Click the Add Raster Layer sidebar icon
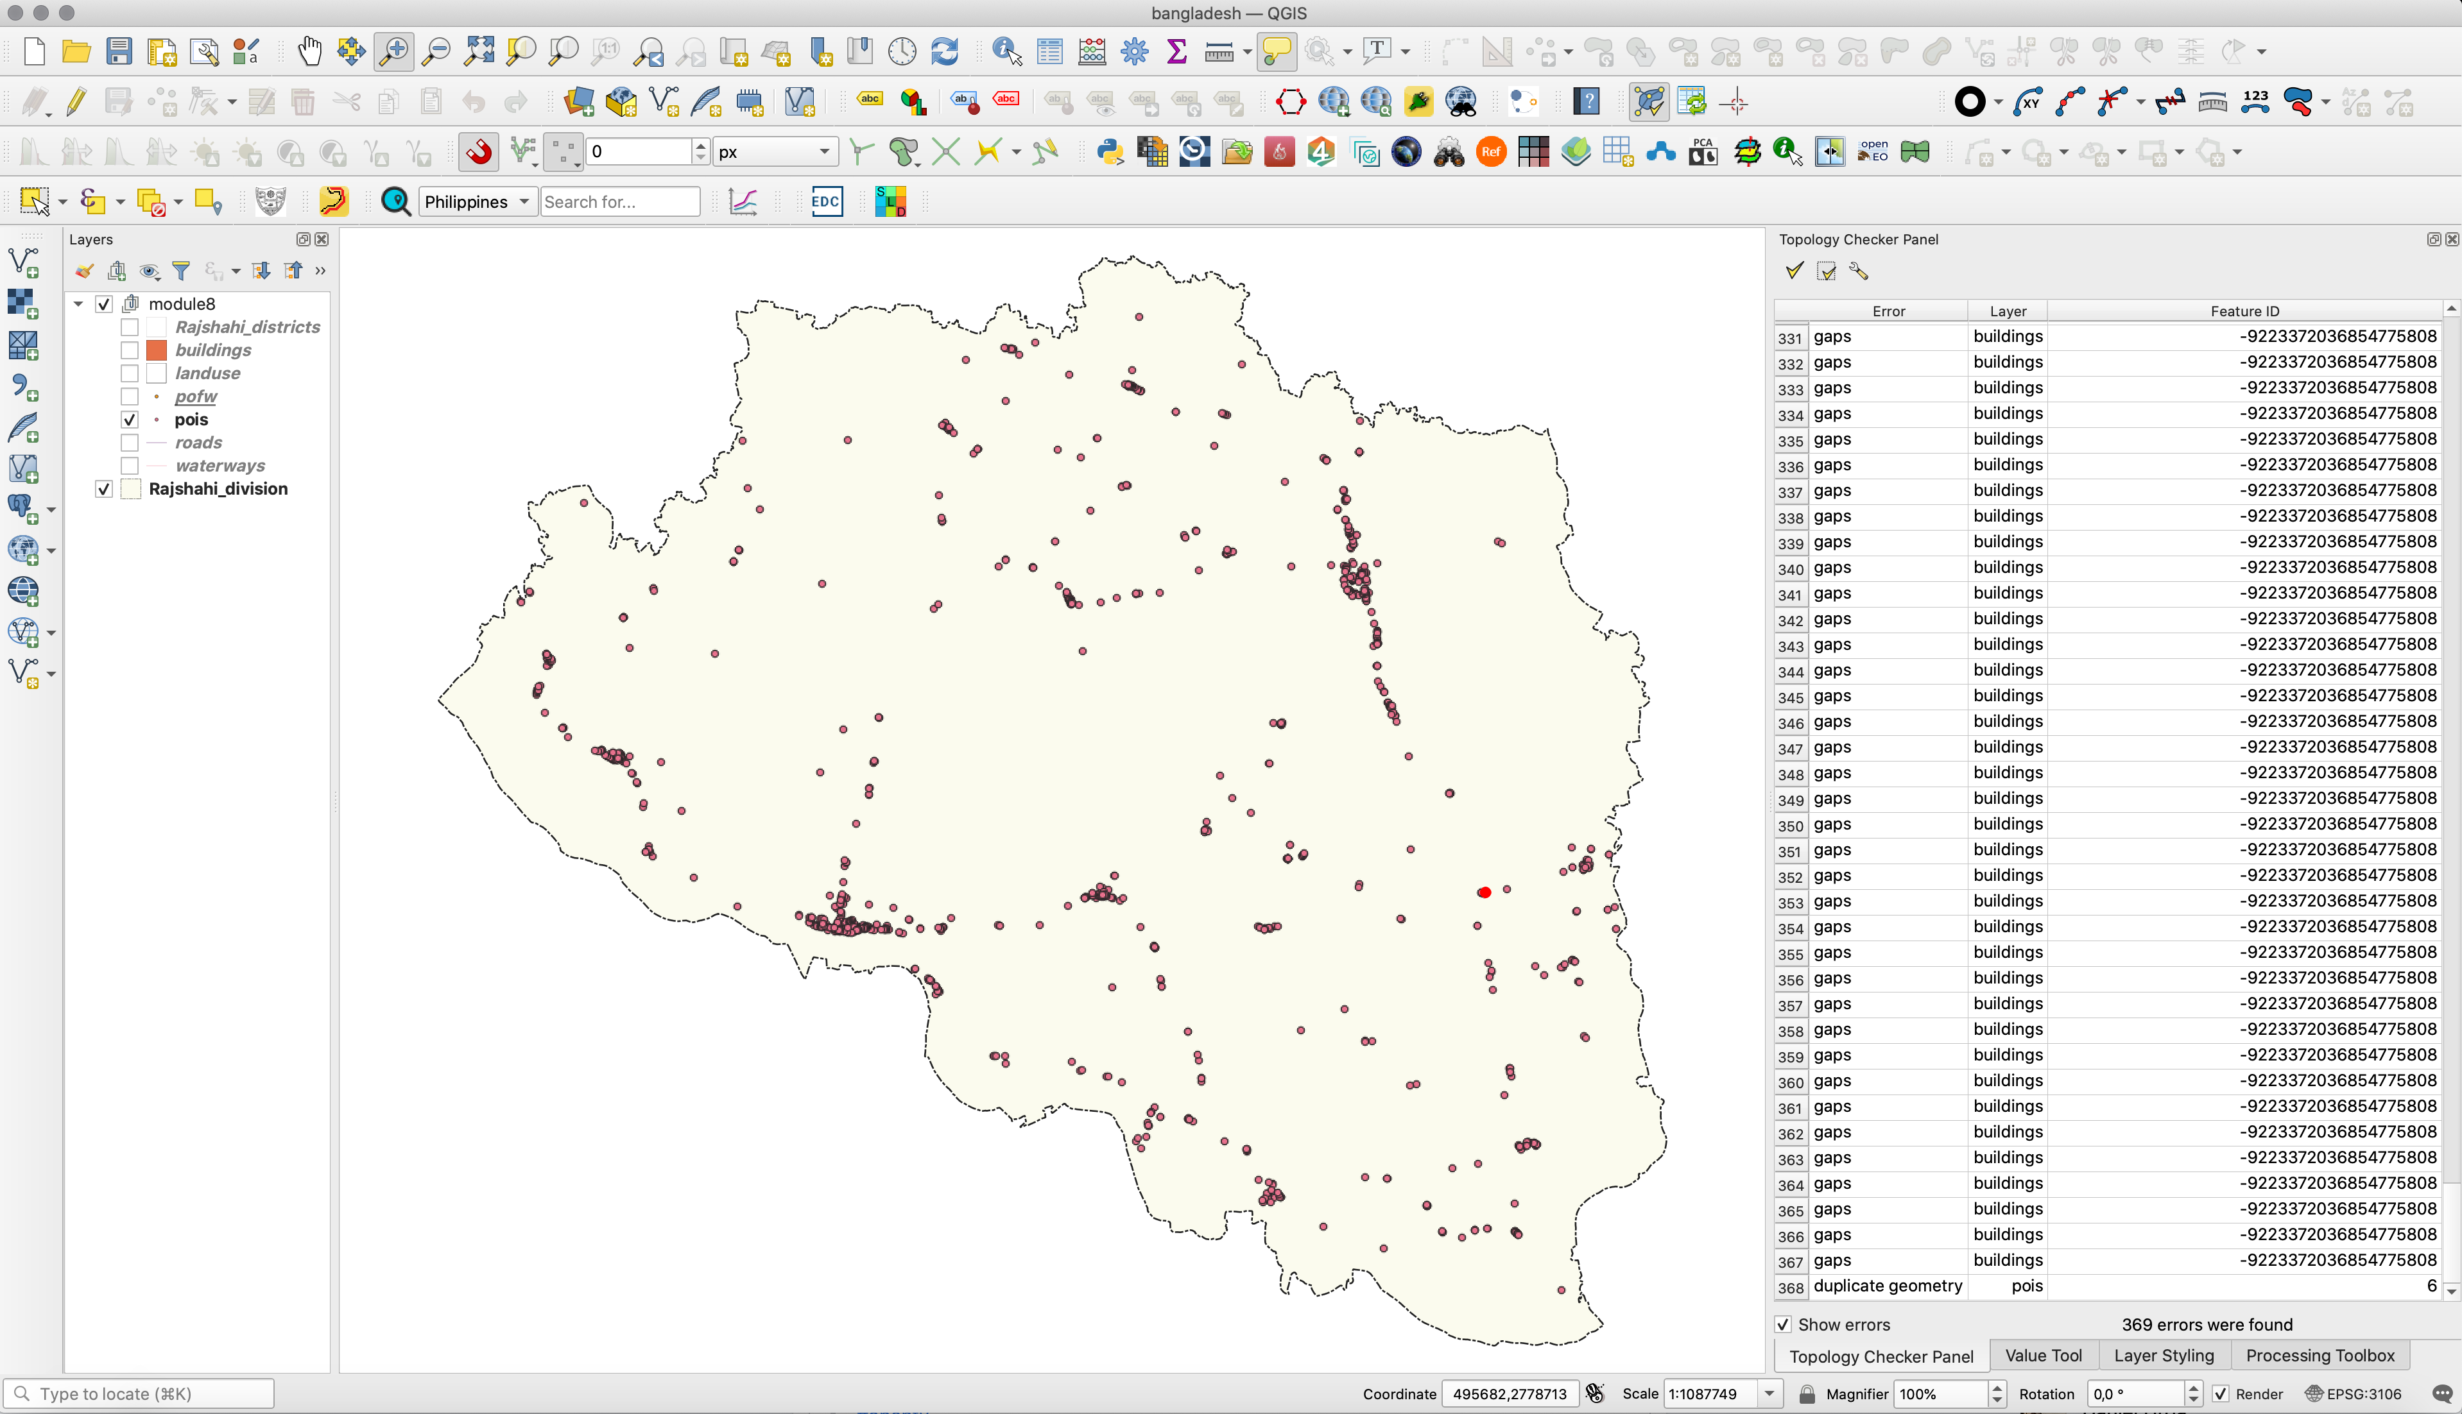 point(23,303)
